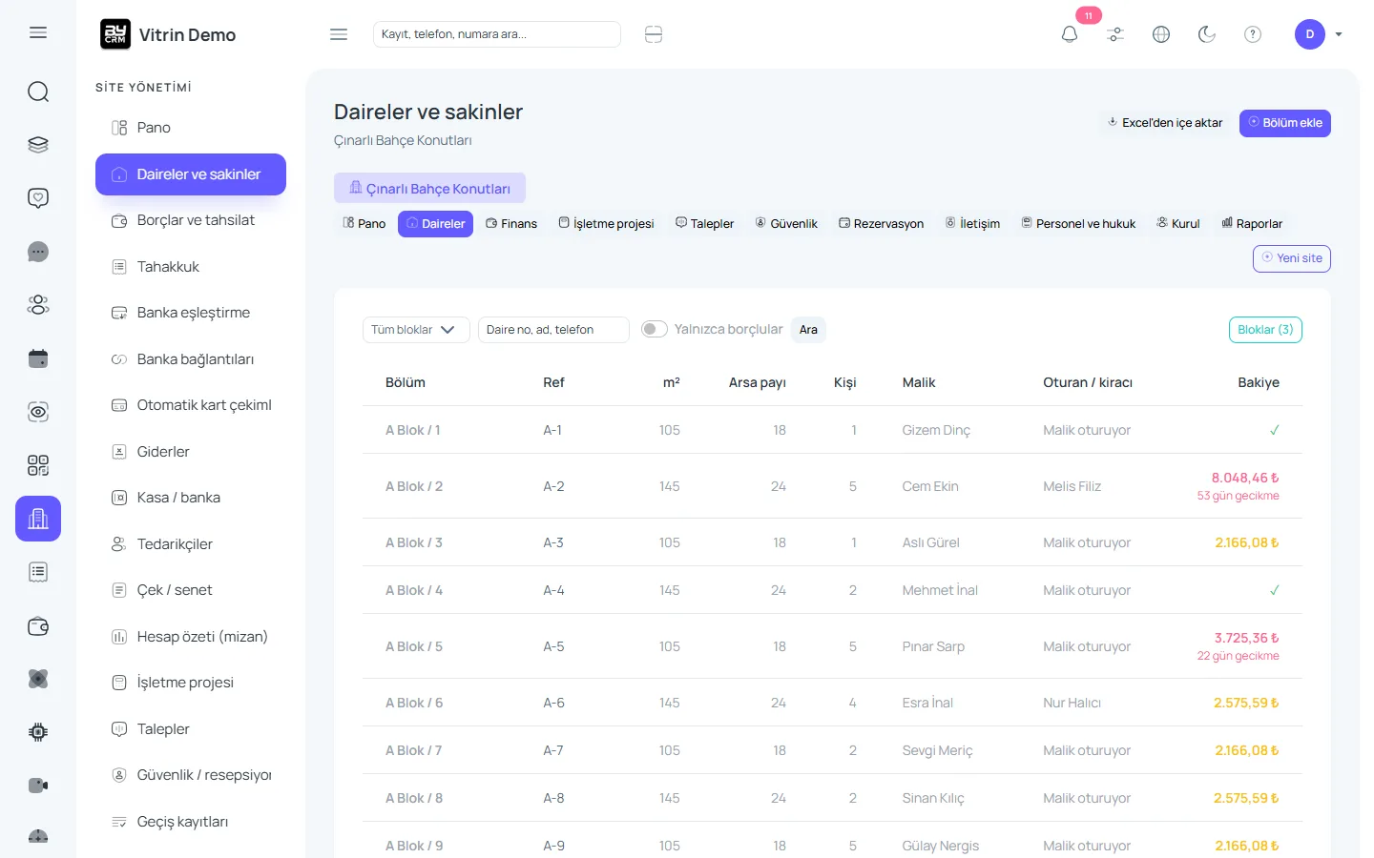This screenshot has width=1374, height=858.
Task: Open Banka eşleştirme in the sidebar
Action: click(191, 313)
